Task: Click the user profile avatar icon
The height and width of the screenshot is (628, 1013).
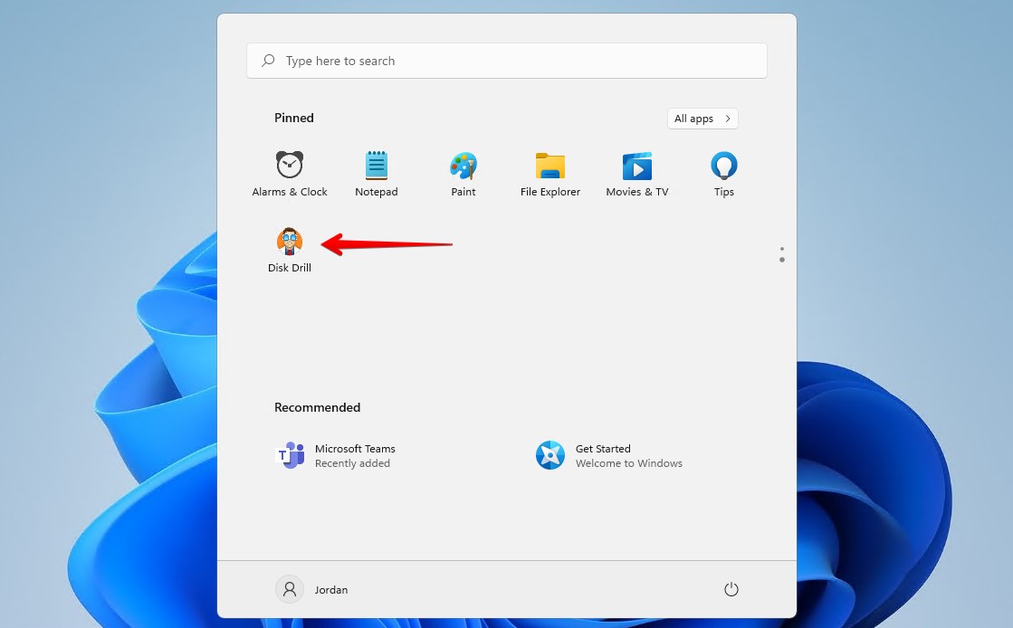Action: 289,588
